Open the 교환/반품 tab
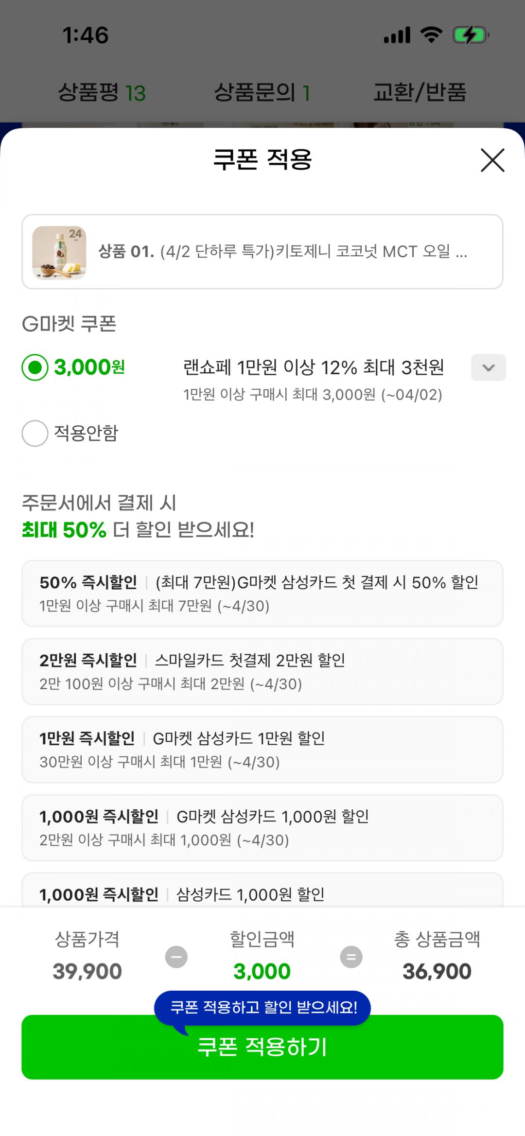 tap(420, 92)
